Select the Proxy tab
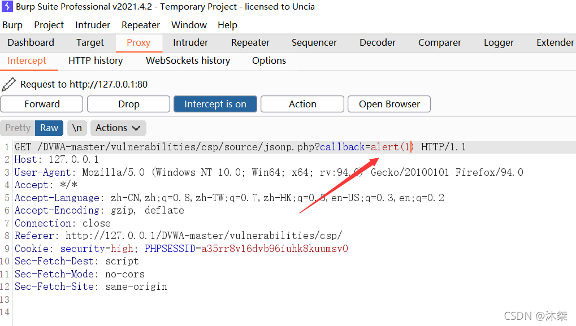 point(138,43)
